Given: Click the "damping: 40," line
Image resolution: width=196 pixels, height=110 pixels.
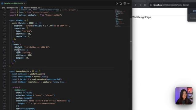Looking at the screenshot, I should tap(22, 58).
